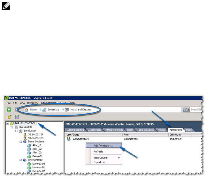
Task: Select virtual machine Demo-01
Action: coord(37,156)
